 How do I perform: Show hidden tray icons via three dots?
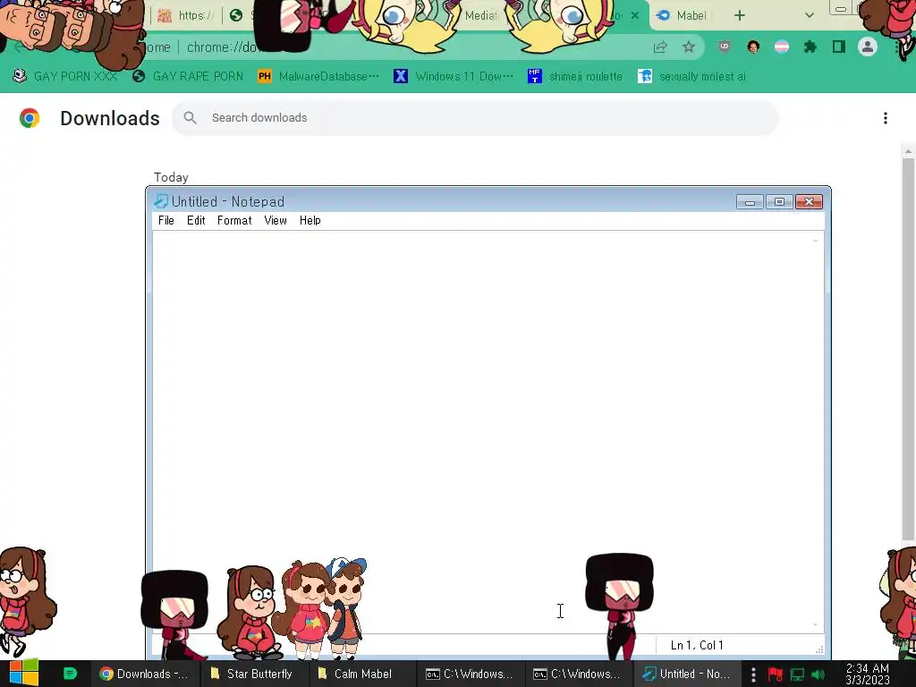pos(753,674)
